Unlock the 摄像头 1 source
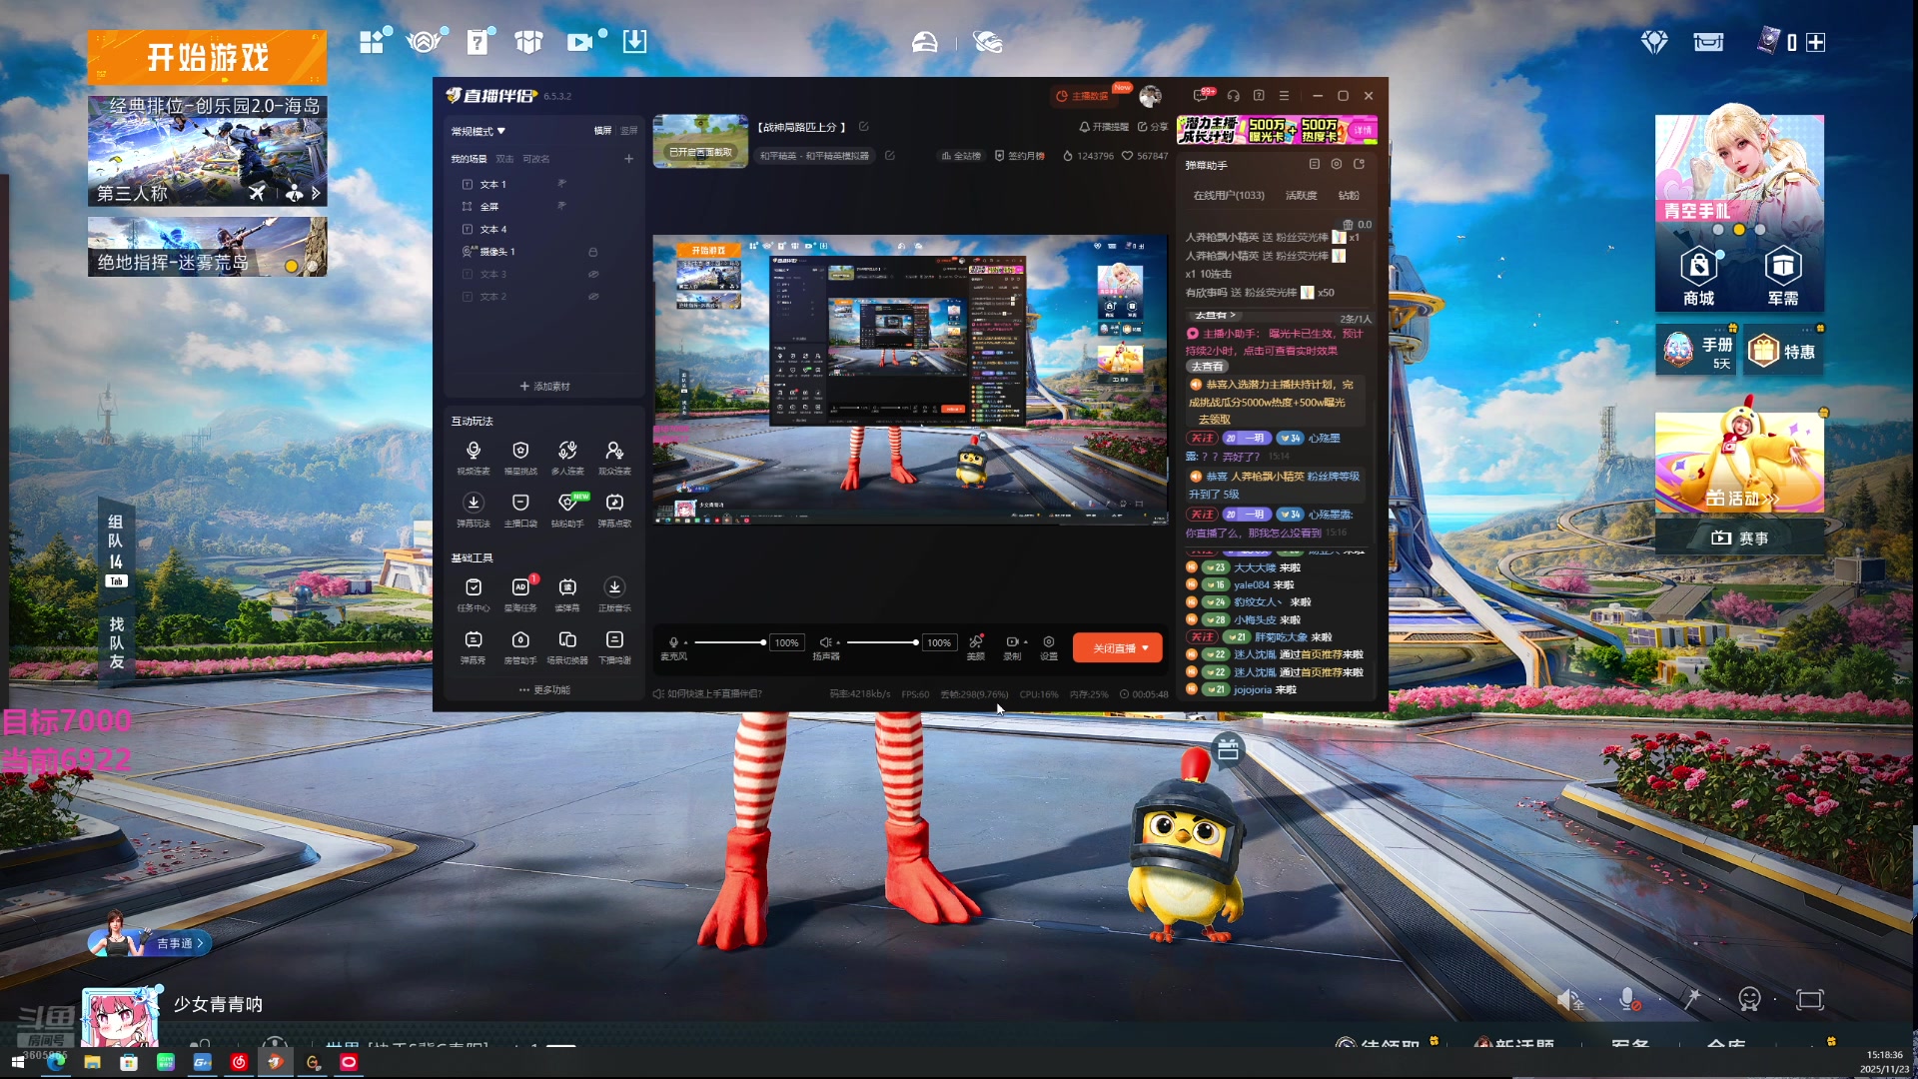 [x=593, y=252]
